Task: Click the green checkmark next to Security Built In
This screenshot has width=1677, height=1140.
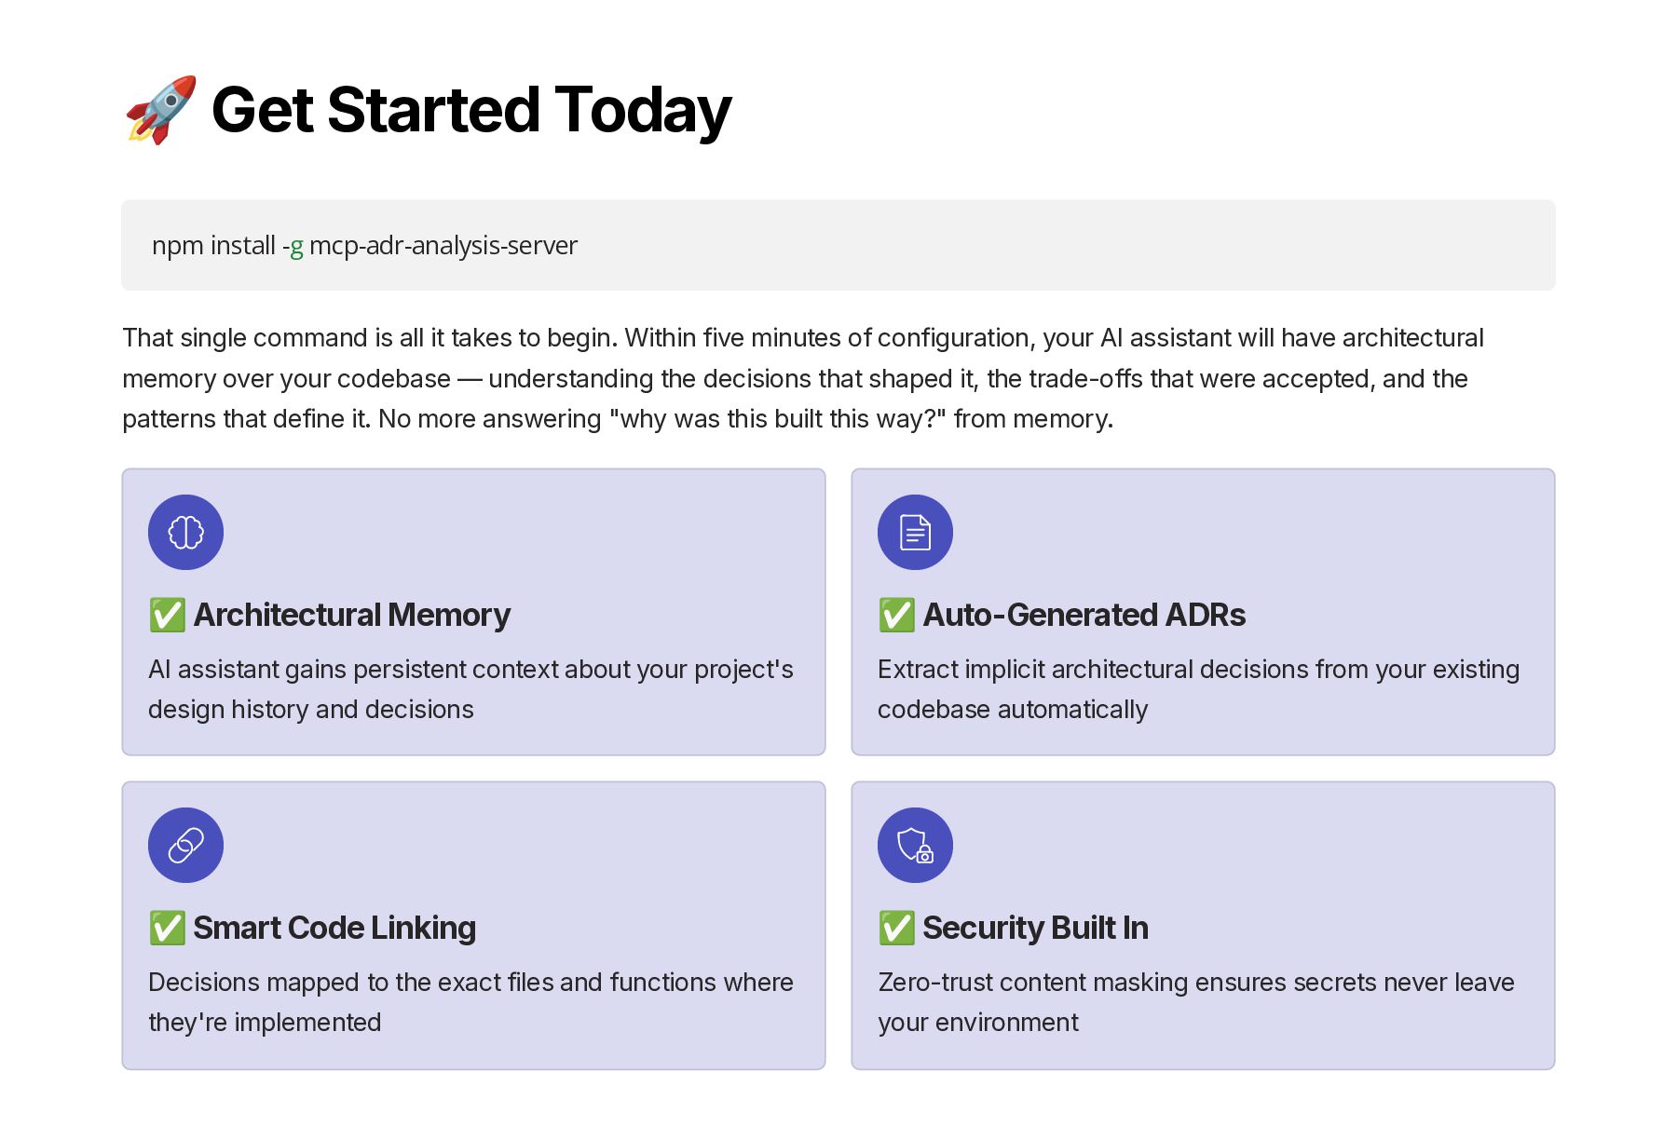Action: tap(897, 928)
